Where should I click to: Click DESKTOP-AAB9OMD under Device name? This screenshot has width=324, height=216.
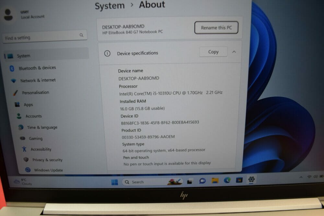pyautogui.click(x=139, y=78)
